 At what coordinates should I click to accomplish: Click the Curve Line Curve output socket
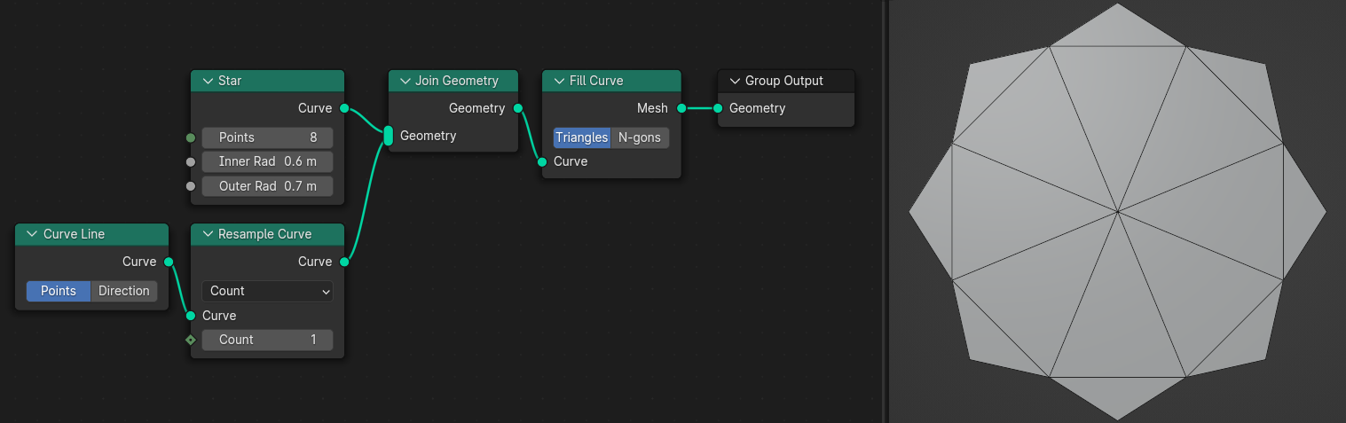(x=169, y=262)
